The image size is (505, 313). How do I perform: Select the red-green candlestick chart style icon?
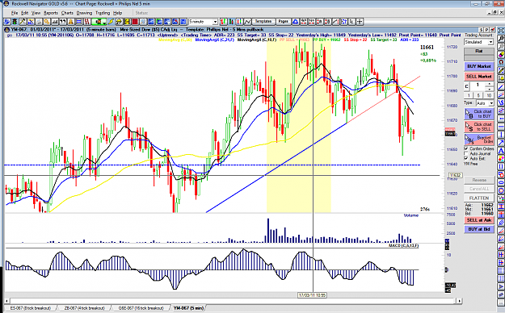pos(231,22)
